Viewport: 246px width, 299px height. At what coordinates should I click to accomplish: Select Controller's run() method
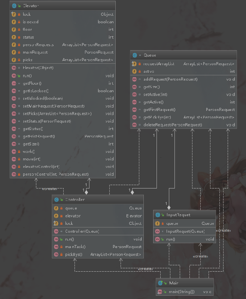pos(70,239)
